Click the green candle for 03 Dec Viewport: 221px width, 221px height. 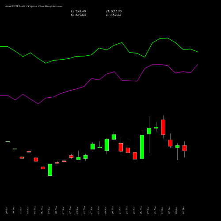coord(177,147)
